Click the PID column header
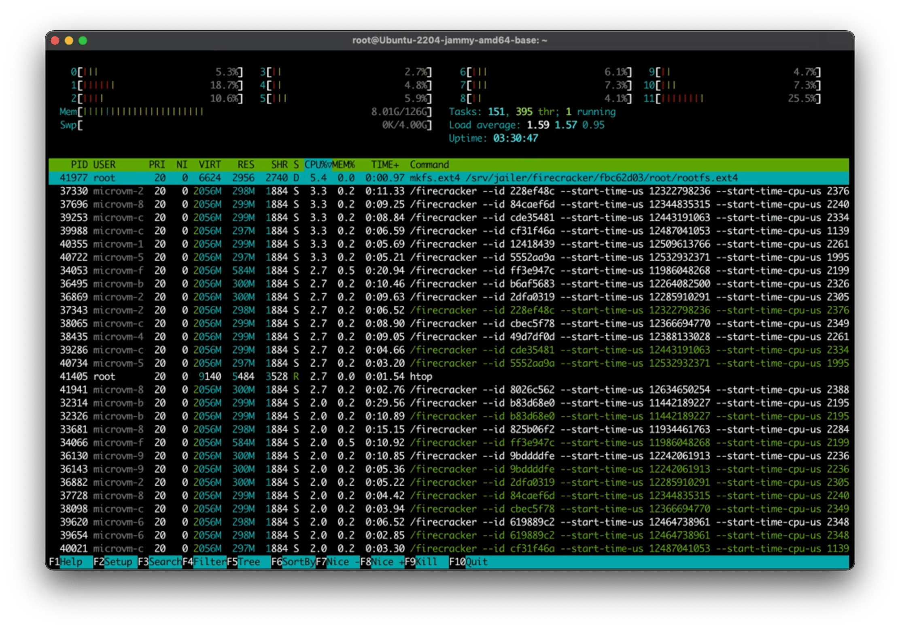This screenshot has width=900, height=630. [79, 165]
